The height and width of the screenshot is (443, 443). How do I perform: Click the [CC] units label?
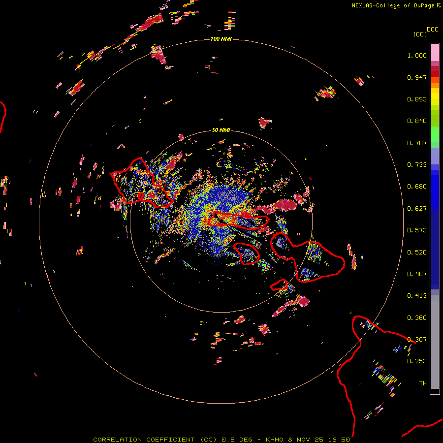tap(420, 34)
